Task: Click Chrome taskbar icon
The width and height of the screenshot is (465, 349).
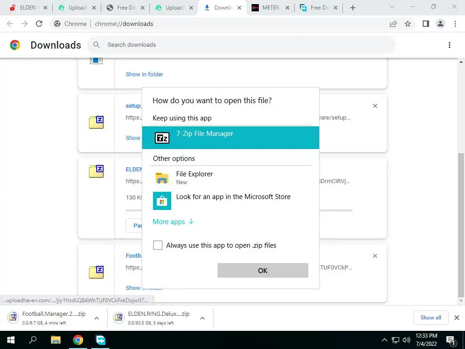Action: click(x=78, y=340)
